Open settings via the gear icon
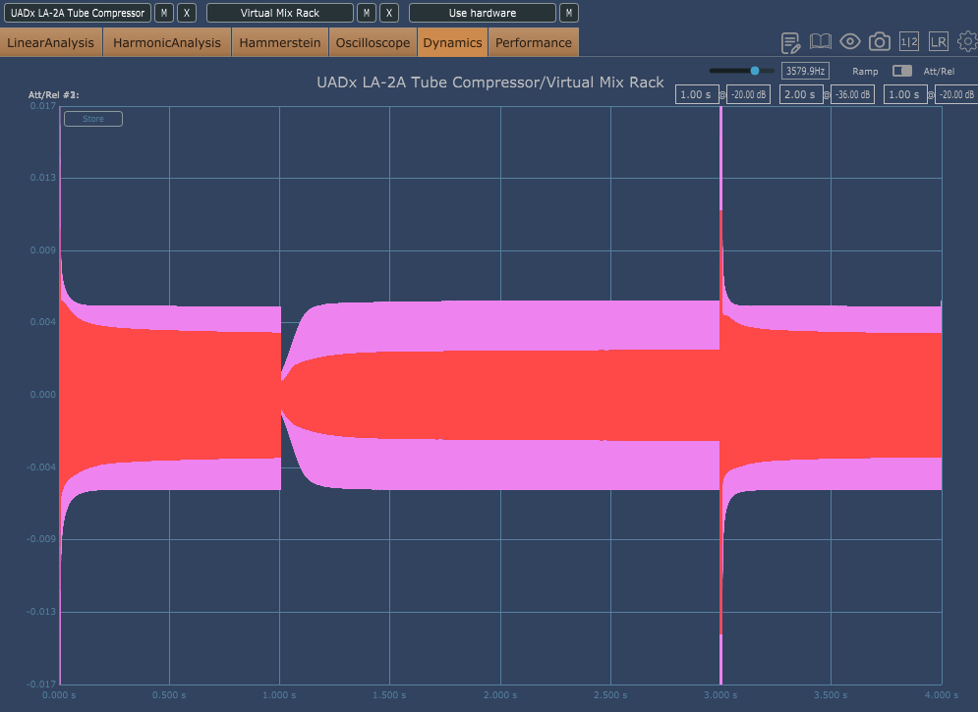The image size is (978, 712). tap(967, 41)
